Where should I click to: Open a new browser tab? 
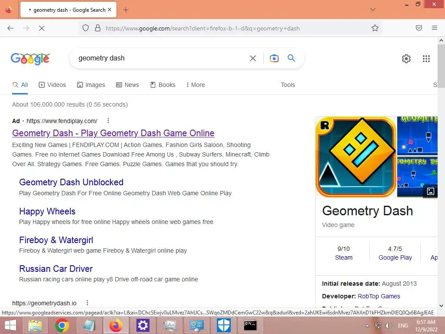(126, 10)
